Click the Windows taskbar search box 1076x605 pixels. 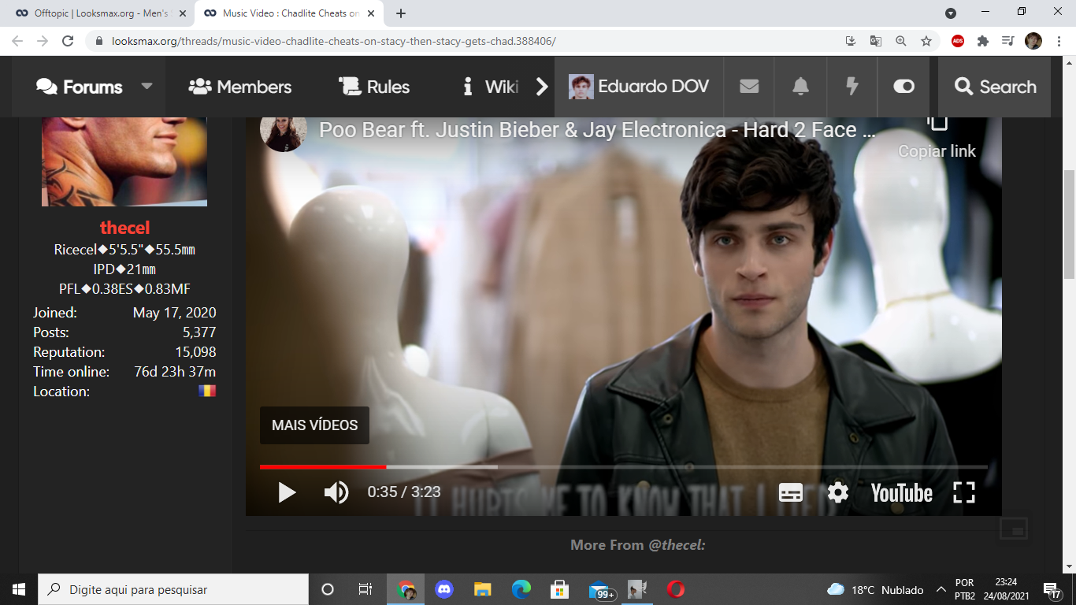coord(173,589)
